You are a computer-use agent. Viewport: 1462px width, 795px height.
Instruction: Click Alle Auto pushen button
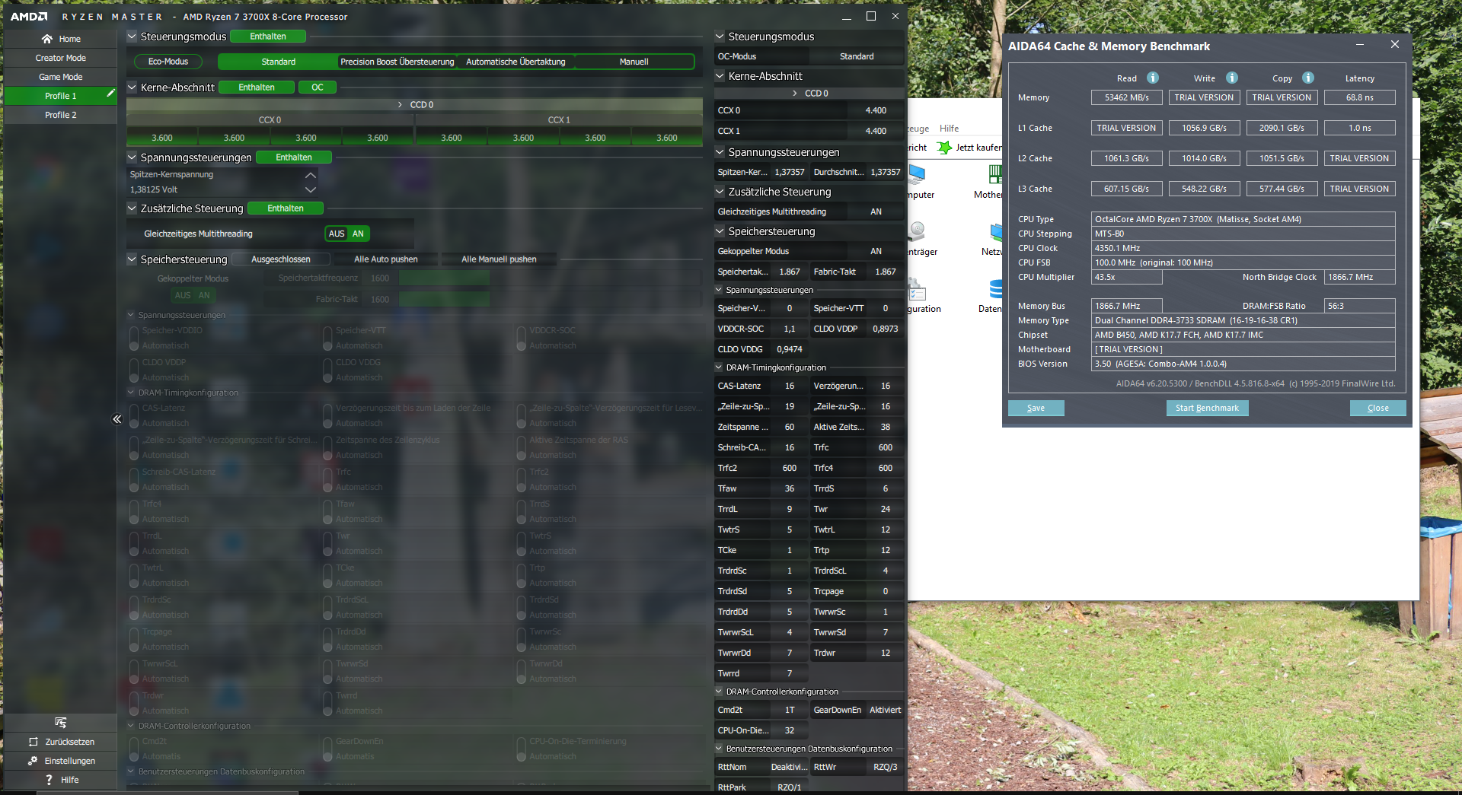click(385, 259)
